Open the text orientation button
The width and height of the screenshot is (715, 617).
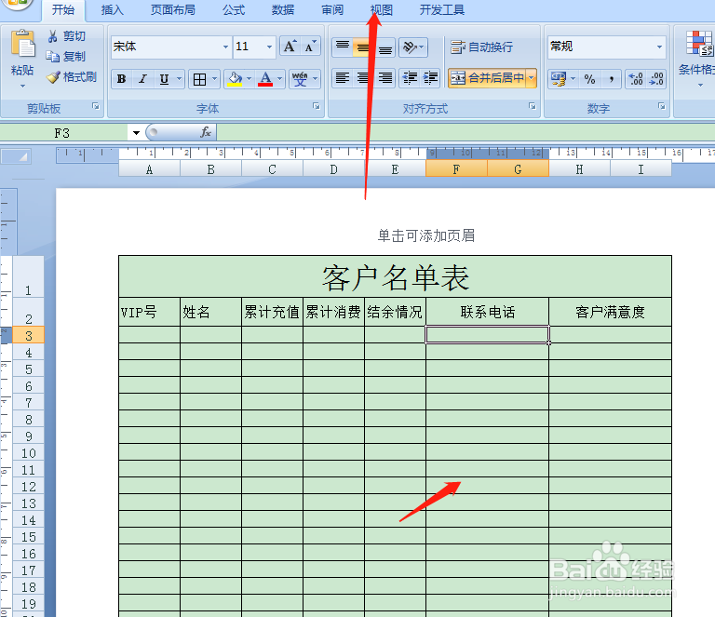pos(413,47)
